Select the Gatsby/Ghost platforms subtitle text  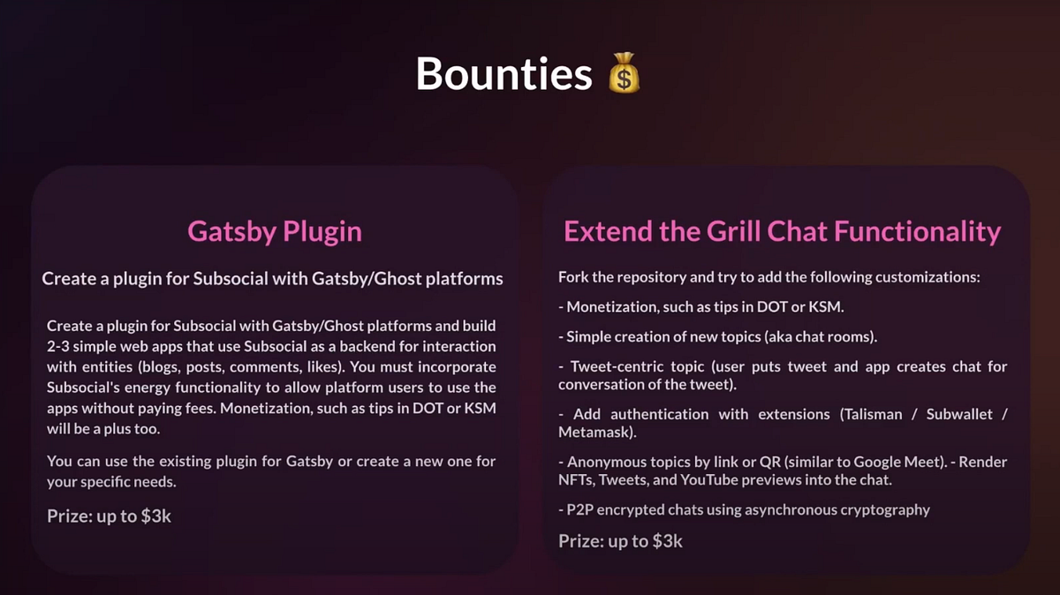[x=273, y=279]
